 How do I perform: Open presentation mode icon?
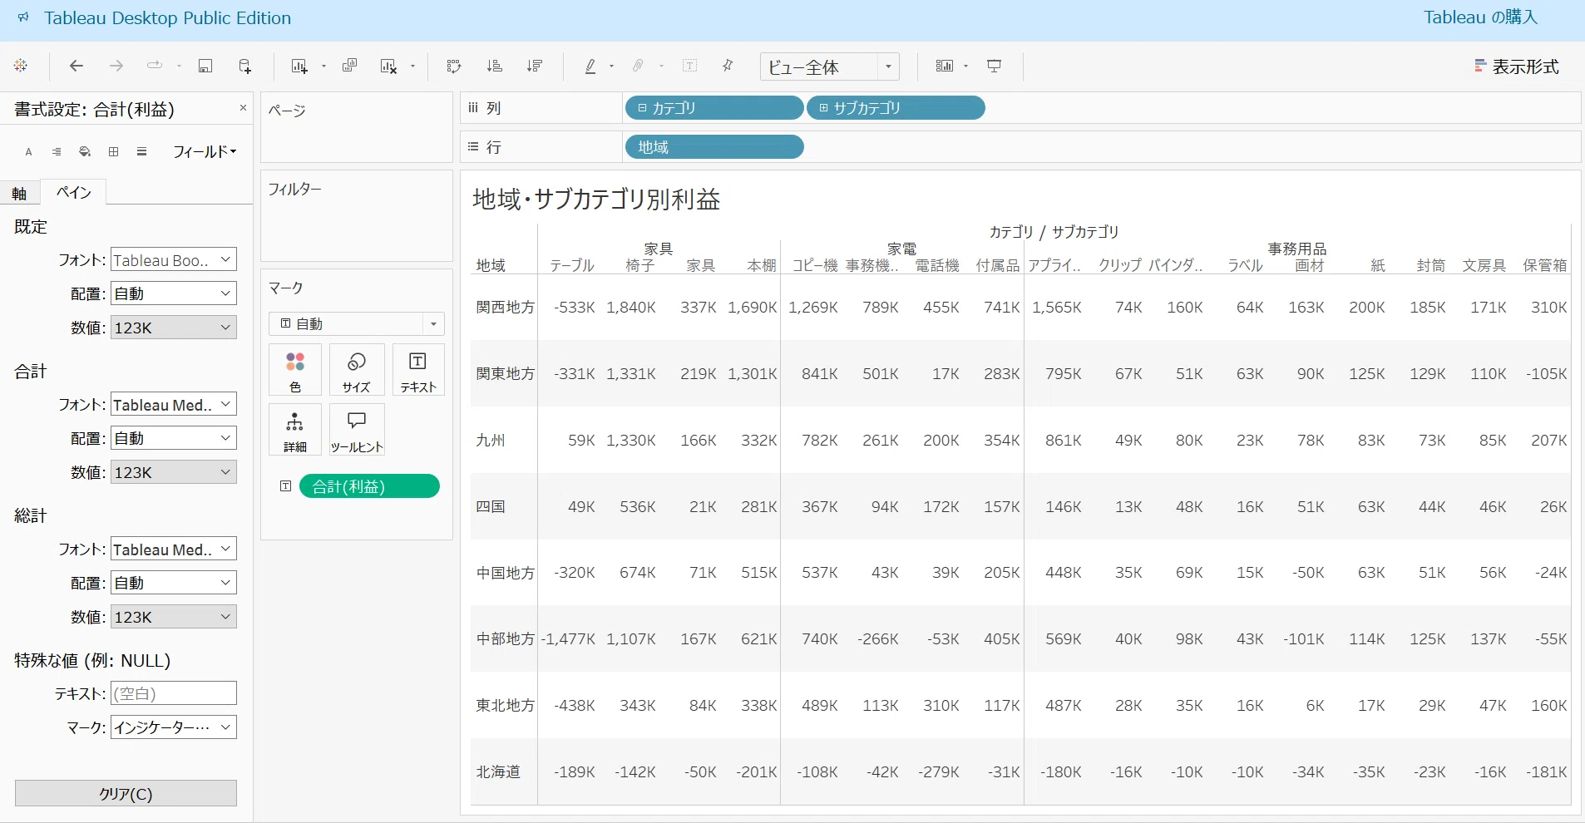coord(994,66)
